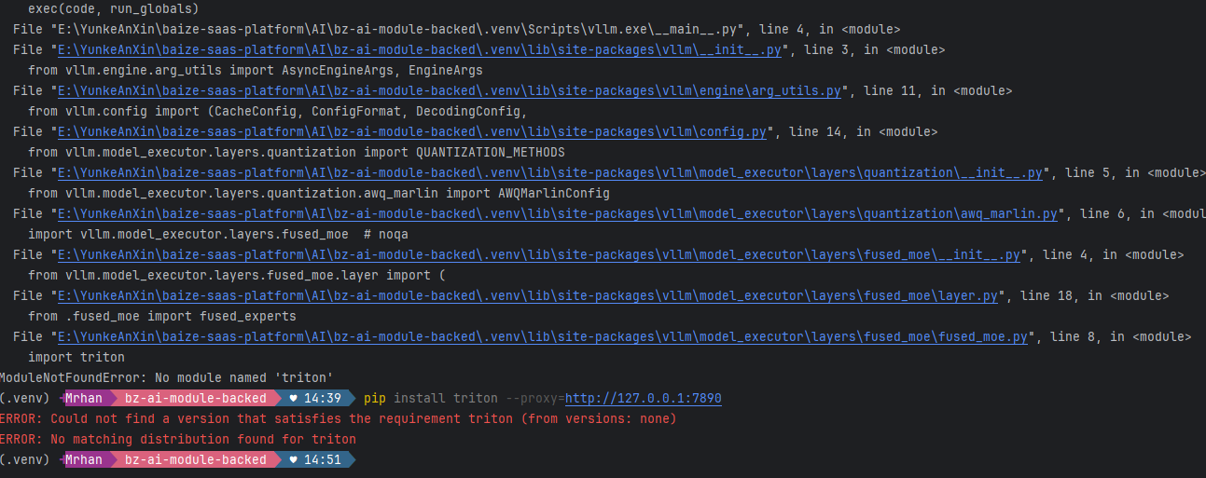Screen dimensions: 1206x478
Task: Click the vllm\config.py traceback link
Action: pyautogui.click(x=412, y=131)
